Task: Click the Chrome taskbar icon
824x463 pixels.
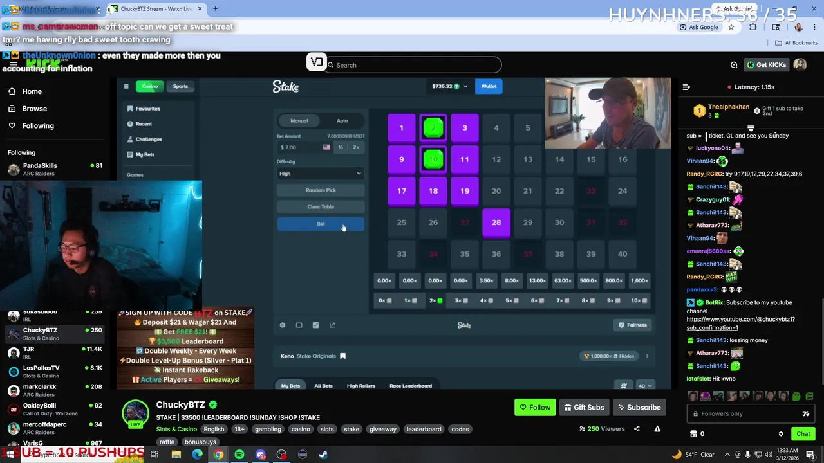Action: pyautogui.click(x=219, y=455)
